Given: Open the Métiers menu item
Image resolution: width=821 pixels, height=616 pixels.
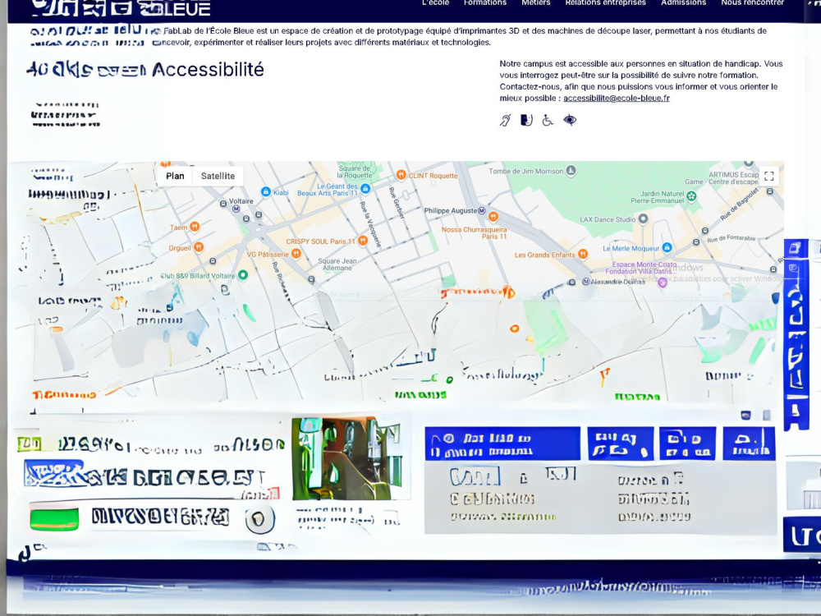Looking at the screenshot, I should (535, 2).
